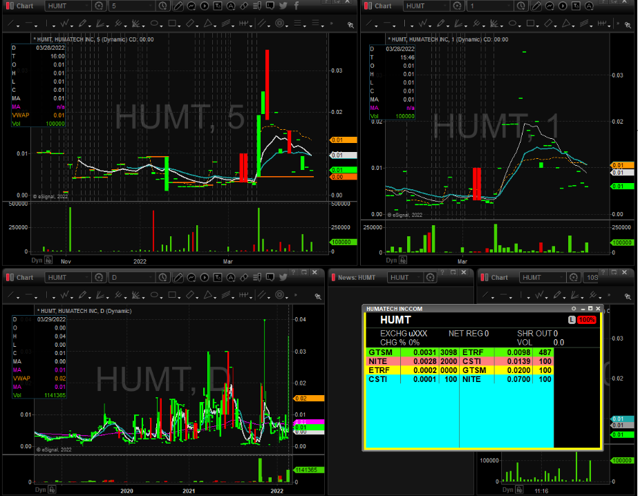
Task: Toggle the Dyn lock icon in daily chart
Action: coord(52,490)
